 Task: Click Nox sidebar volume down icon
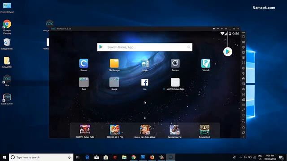pos(244,73)
